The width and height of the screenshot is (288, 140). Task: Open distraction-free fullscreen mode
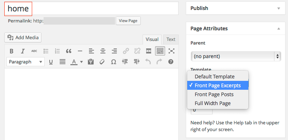(x=172, y=51)
